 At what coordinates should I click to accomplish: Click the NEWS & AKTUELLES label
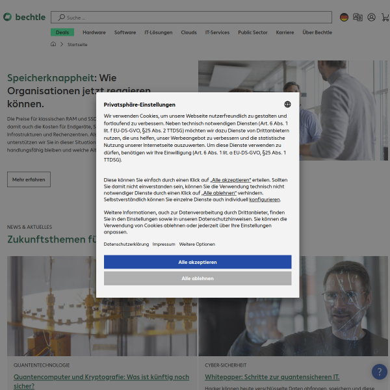click(29, 227)
